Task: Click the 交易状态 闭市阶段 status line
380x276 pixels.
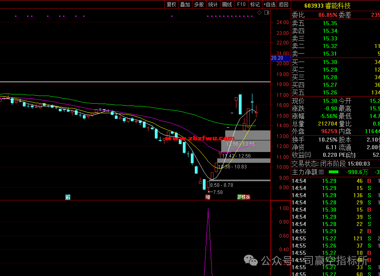Action: point(330,164)
